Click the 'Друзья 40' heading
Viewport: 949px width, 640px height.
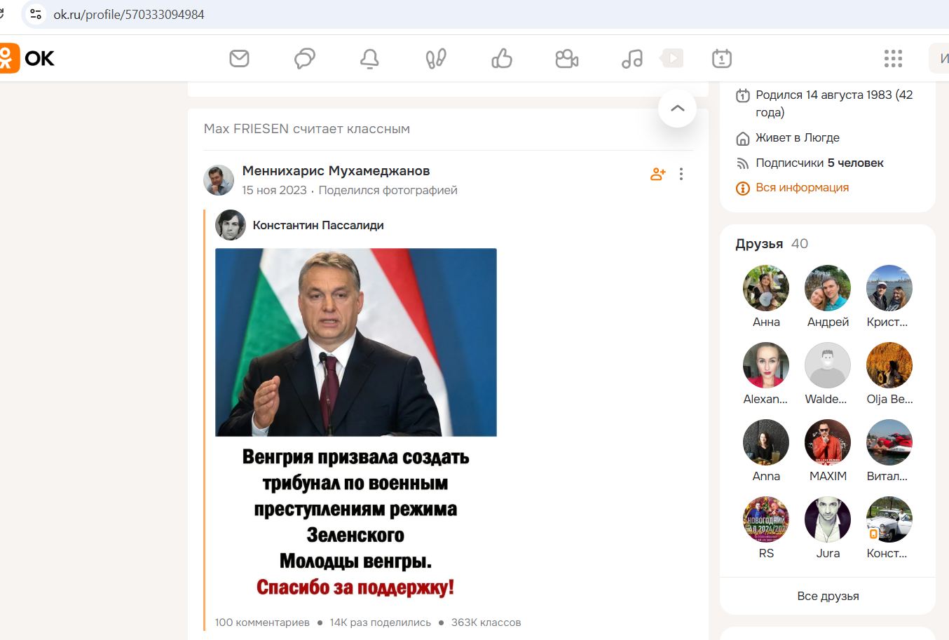point(772,243)
